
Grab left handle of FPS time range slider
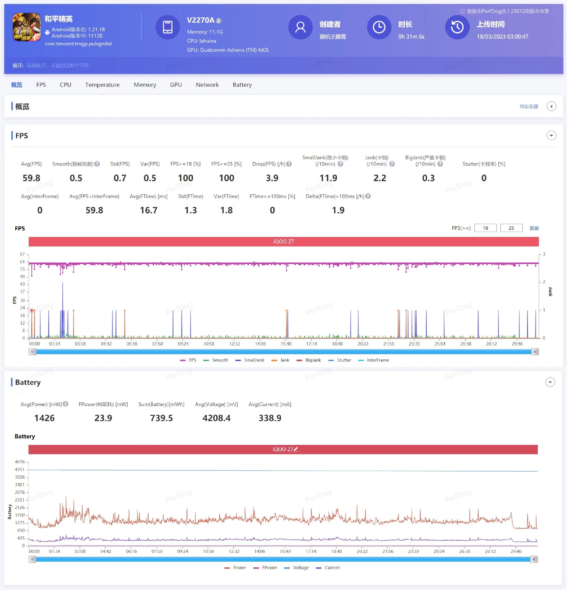click(x=33, y=351)
